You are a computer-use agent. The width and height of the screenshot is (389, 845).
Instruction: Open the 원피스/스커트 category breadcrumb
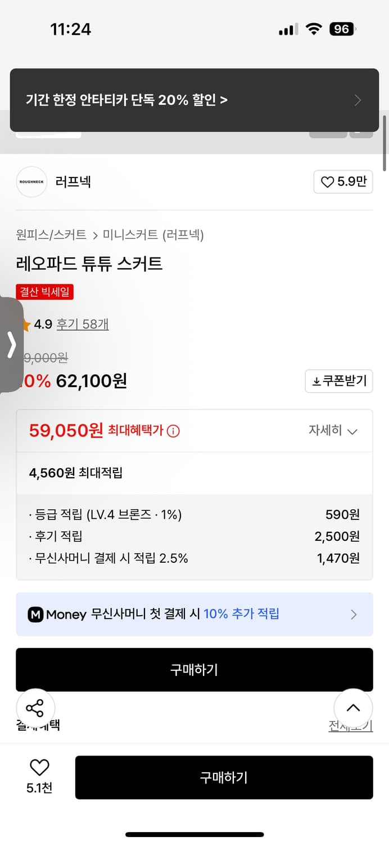(49, 234)
